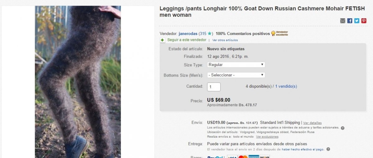Open help icon beside payment shipping note
Screen dimensions: 373x158
[328, 149]
